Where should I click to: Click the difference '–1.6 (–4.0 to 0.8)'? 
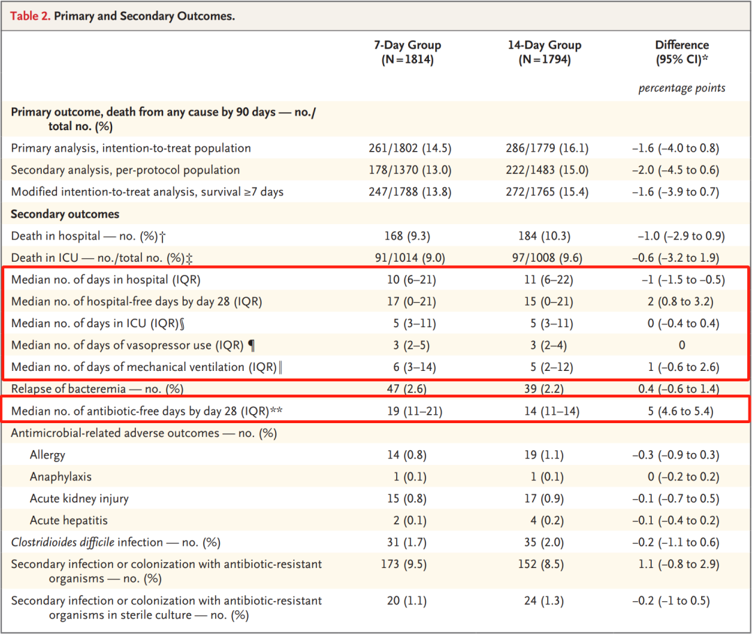[675, 148]
